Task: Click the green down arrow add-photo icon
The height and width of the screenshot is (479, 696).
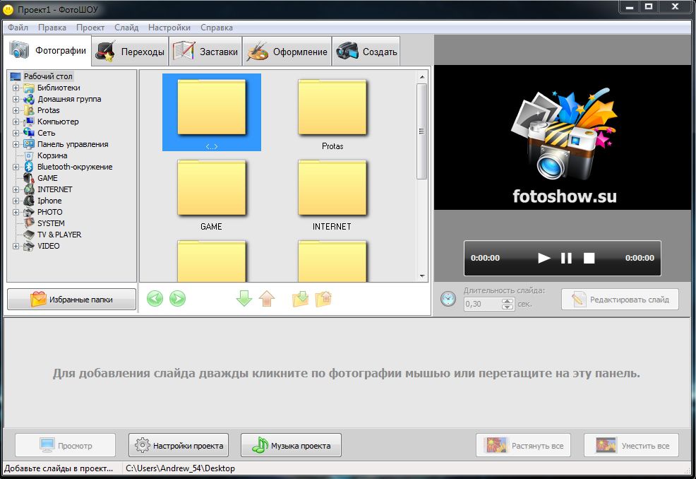Action: (244, 299)
